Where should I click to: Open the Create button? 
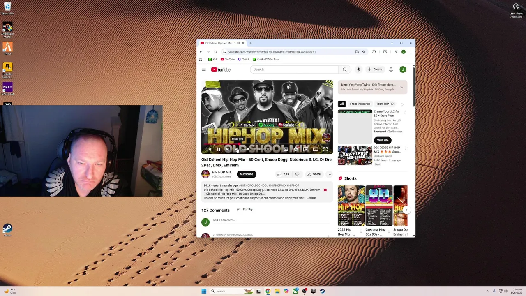tap(375, 69)
